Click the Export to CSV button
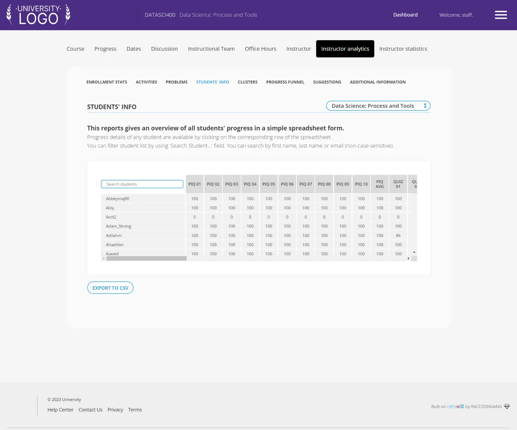 click(111, 288)
